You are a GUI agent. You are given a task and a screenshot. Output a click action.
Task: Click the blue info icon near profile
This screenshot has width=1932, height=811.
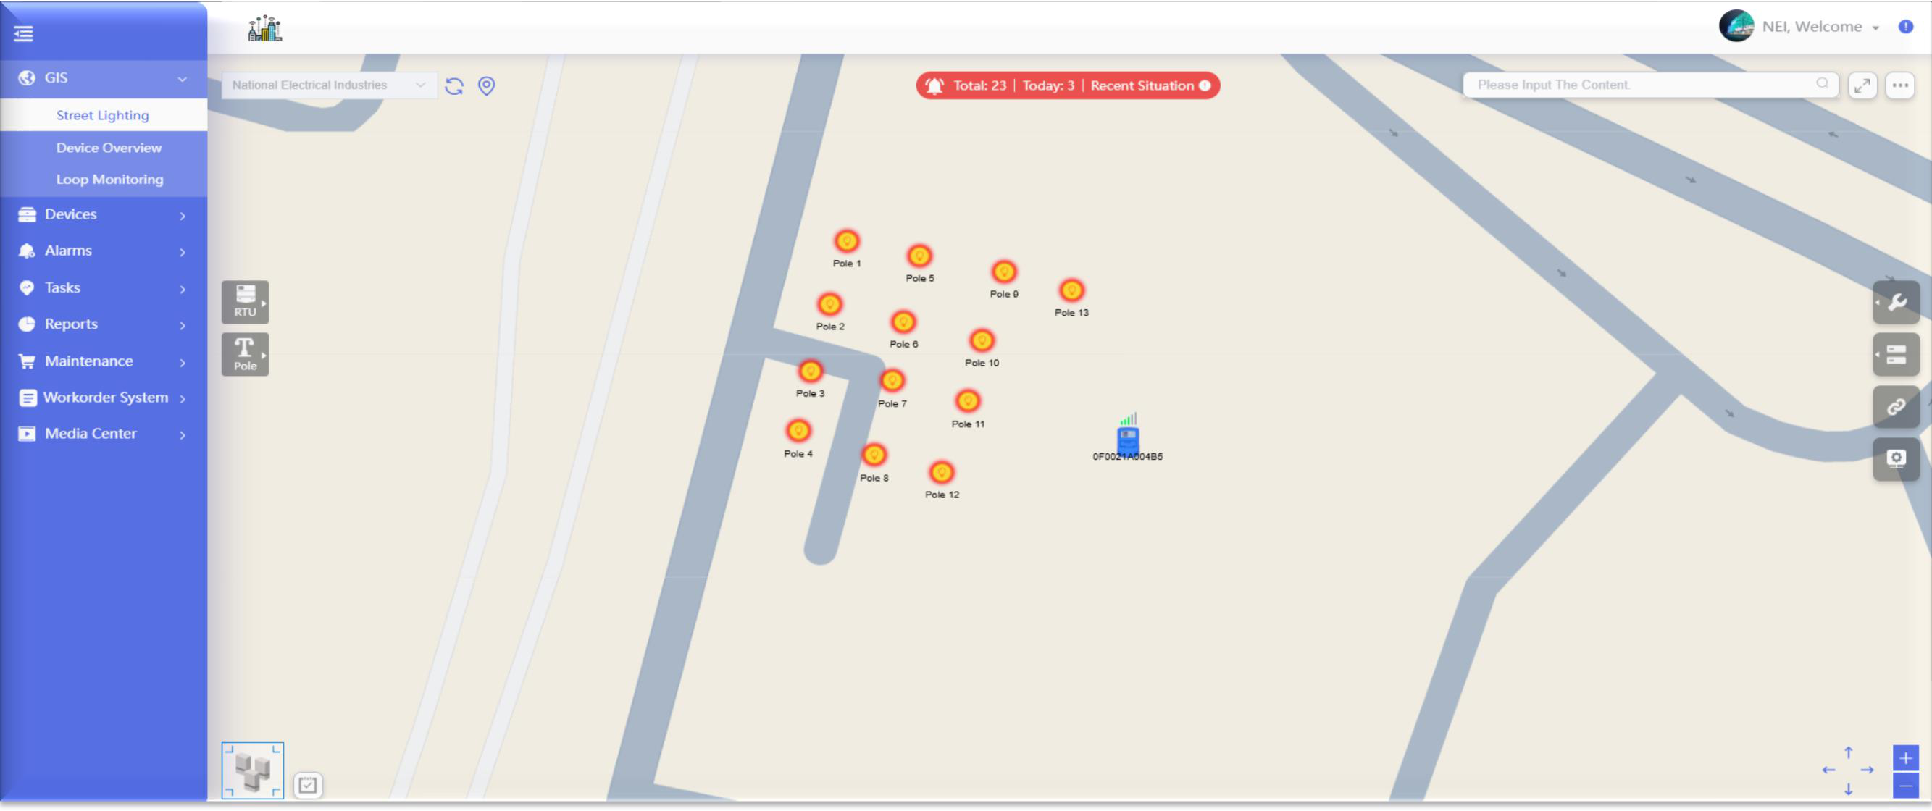(1906, 26)
